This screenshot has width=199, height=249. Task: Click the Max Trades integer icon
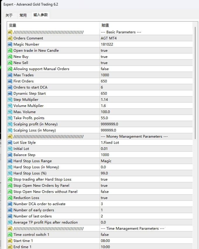click(10, 75)
